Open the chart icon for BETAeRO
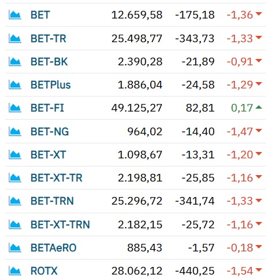This screenshot has width=268, height=278. [x=15, y=248]
